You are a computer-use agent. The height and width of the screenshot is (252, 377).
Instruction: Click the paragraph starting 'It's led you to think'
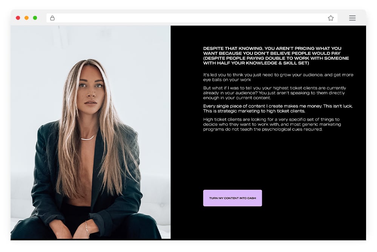tap(278, 77)
